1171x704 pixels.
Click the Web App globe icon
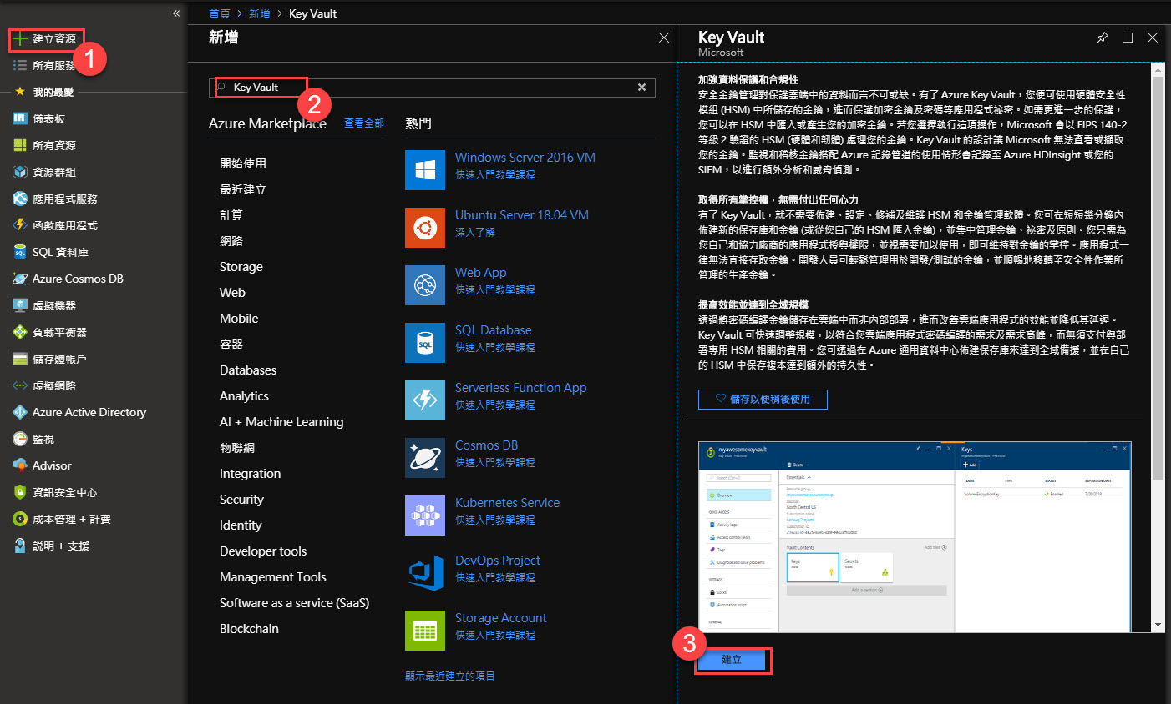tap(425, 285)
